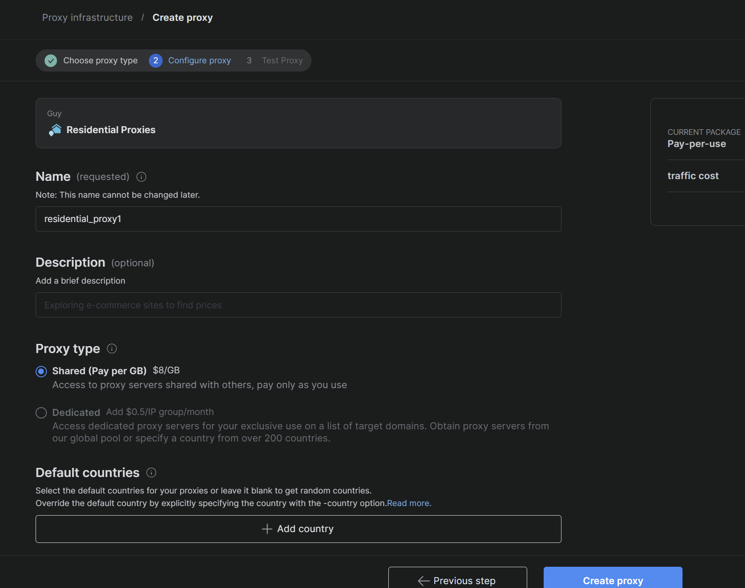Image resolution: width=745 pixels, height=588 pixels.
Task: Go to the Test Proxy step
Action: (x=282, y=61)
